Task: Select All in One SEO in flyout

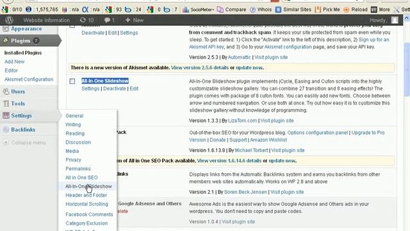Action: pyautogui.click(x=81, y=178)
